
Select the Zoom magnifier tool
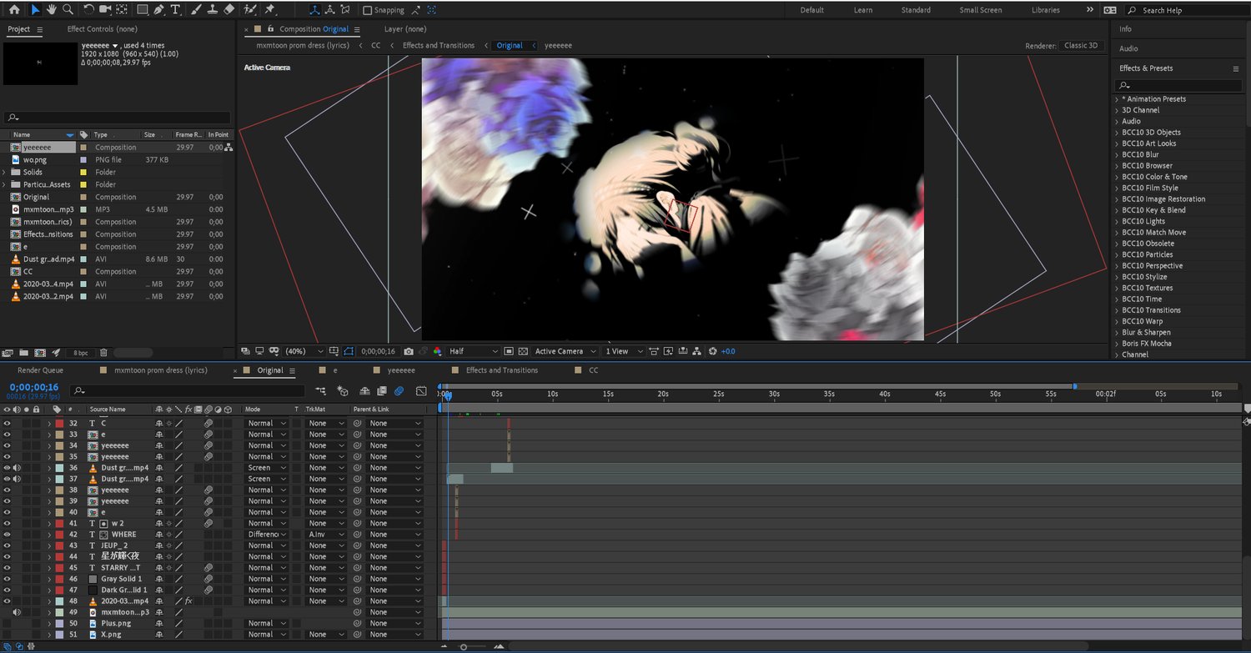point(68,10)
